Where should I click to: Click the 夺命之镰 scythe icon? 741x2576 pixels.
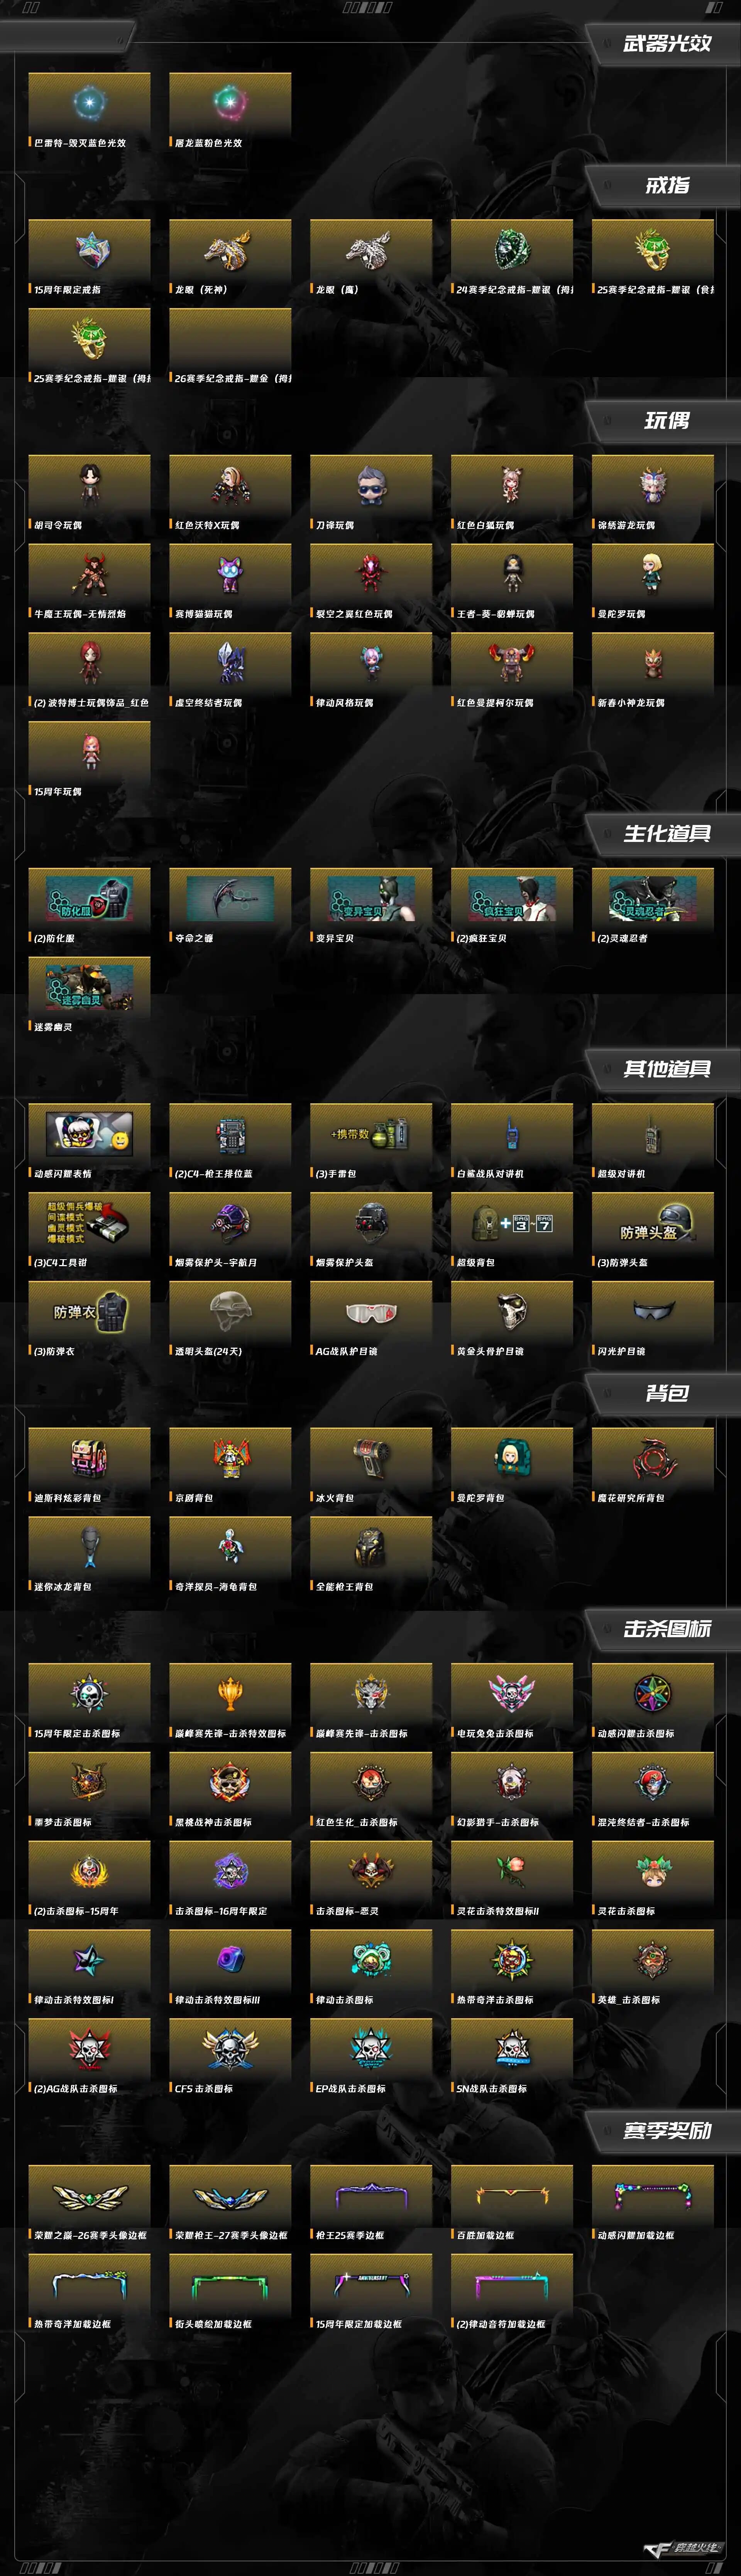(x=230, y=899)
